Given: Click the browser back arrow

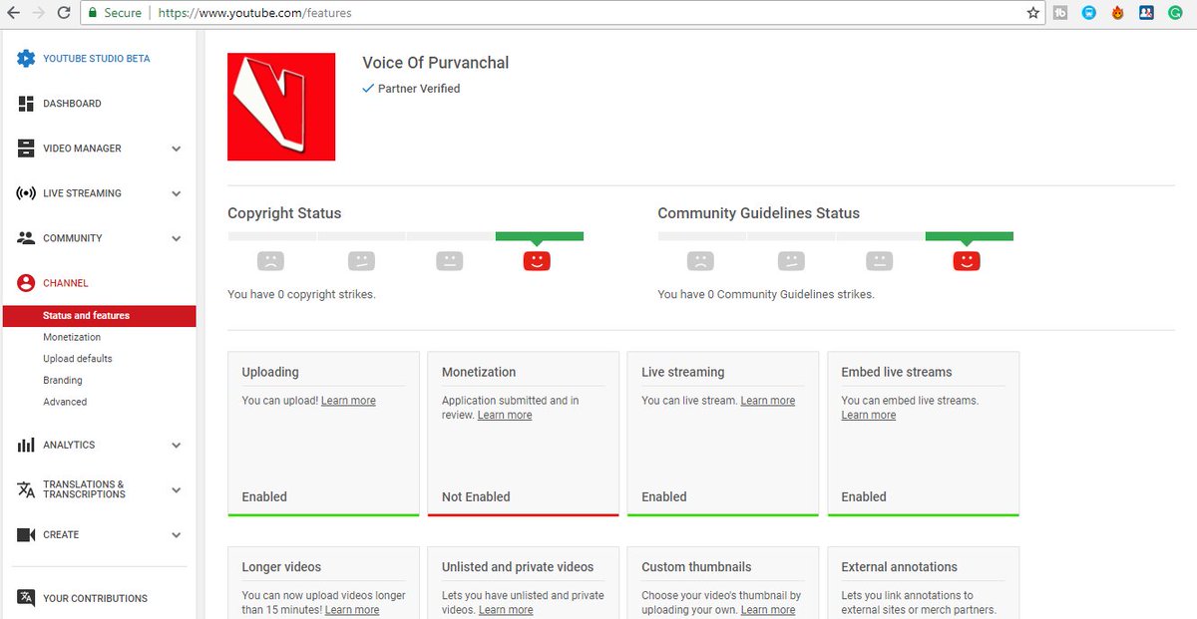Looking at the screenshot, I should pyautogui.click(x=14, y=13).
